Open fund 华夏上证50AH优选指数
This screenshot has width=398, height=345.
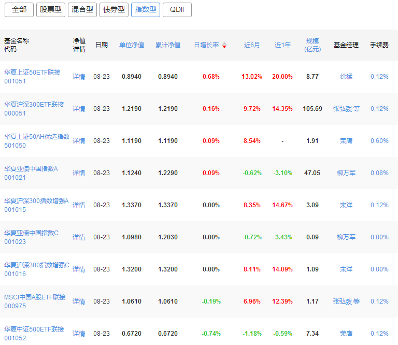click(x=37, y=136)
